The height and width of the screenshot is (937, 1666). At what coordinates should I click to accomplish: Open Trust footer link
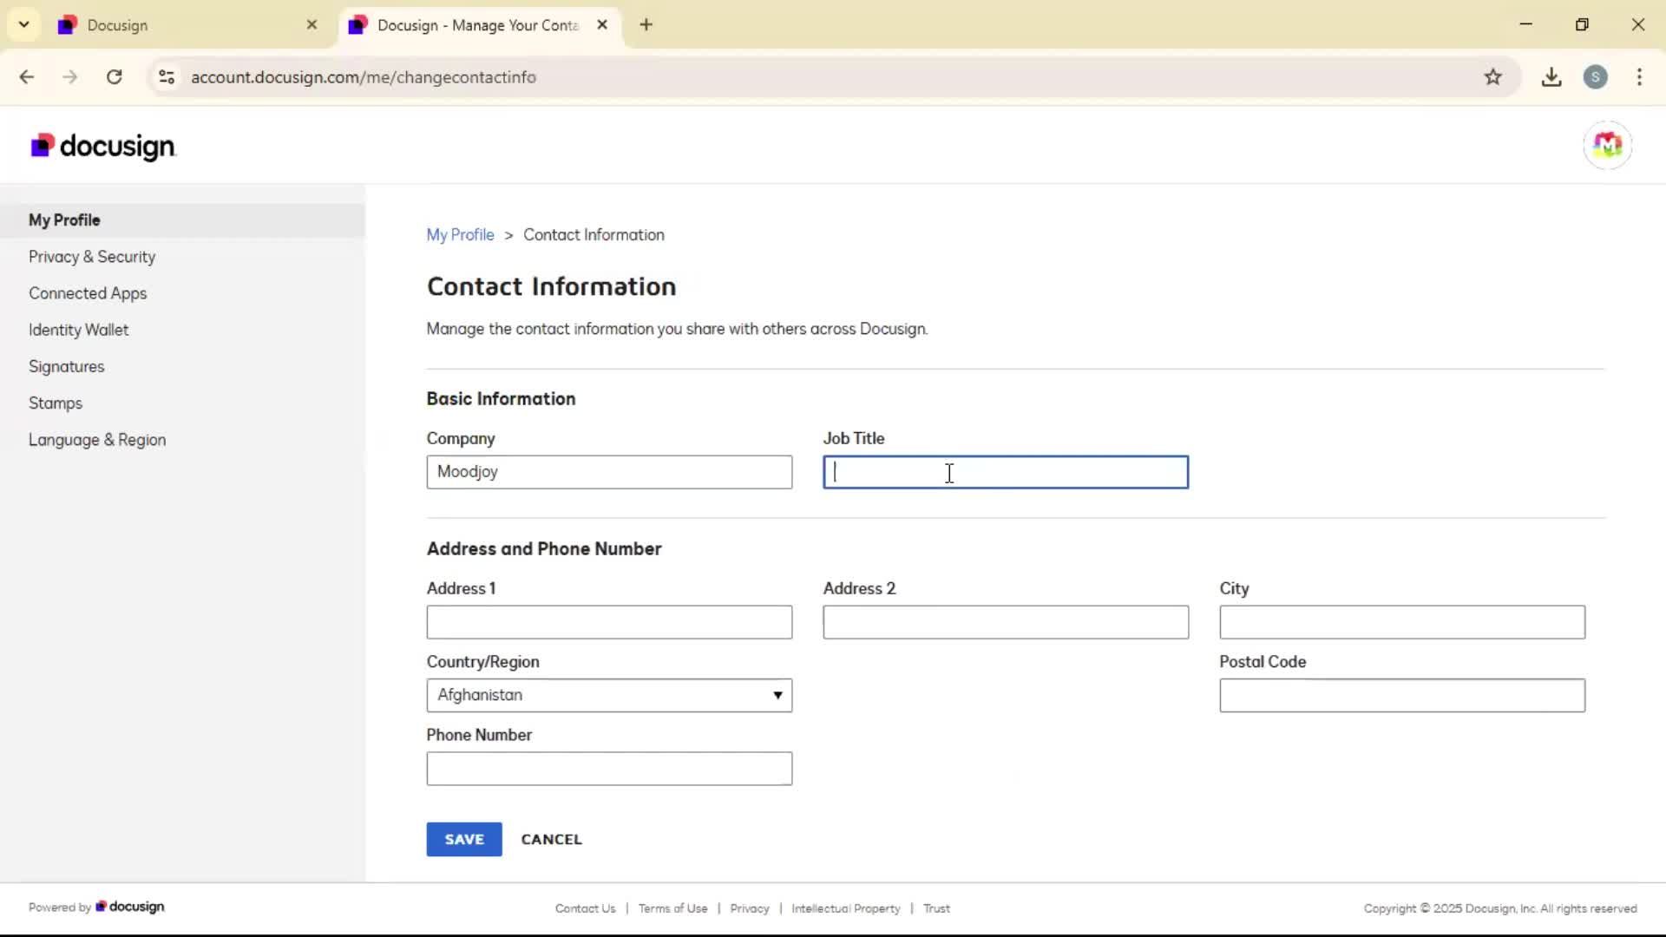936,908
